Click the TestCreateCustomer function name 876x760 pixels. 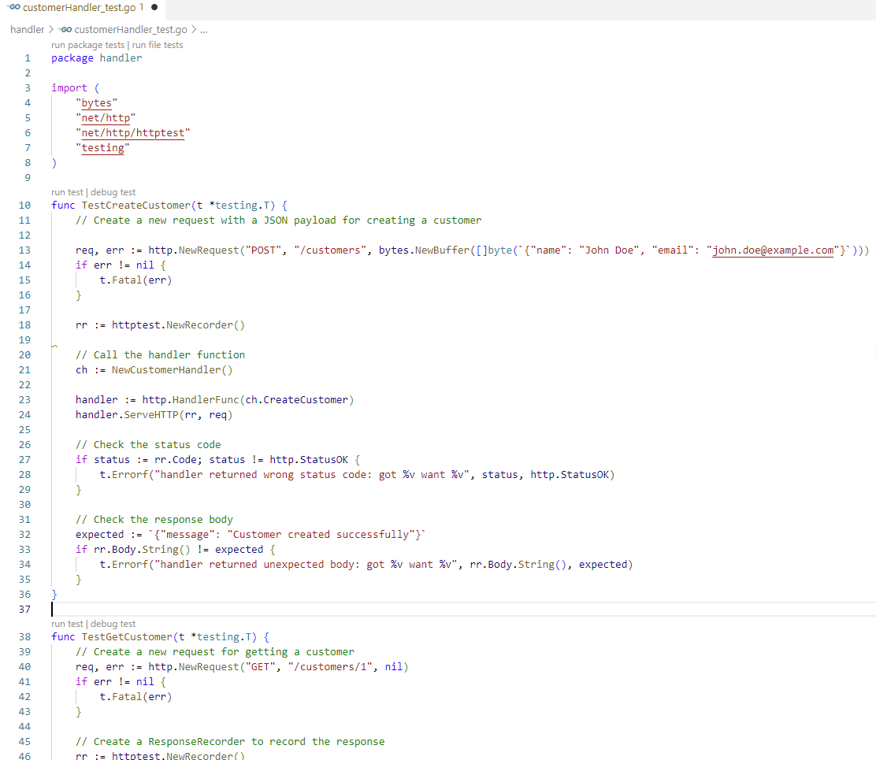click(x=135, y=206)
